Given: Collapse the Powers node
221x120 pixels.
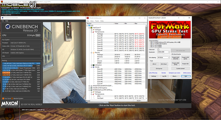Looking at the screenshot, I should point(91,52).
